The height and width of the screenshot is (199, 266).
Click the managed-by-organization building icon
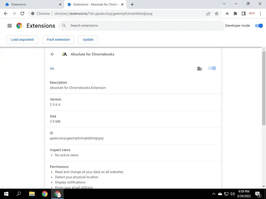click(x=199, y=68)
